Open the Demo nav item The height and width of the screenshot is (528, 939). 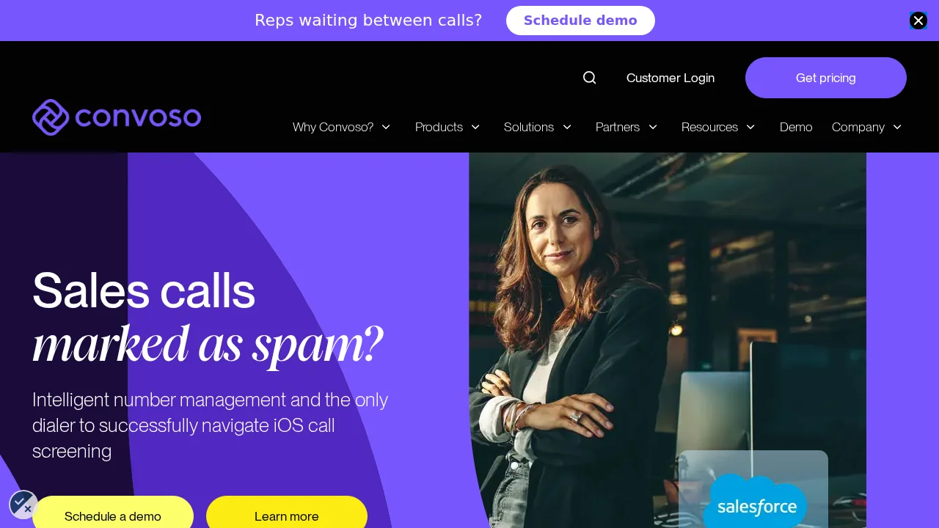pyautogui.click(x=796, y=127)
